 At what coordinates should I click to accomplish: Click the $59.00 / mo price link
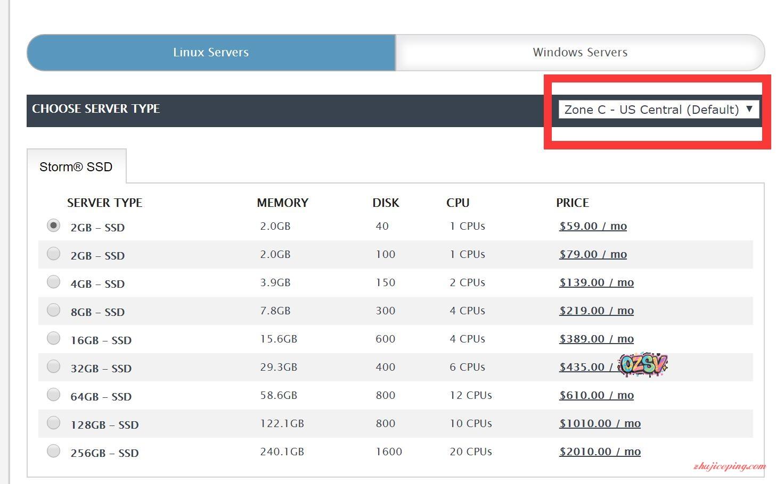pyautogui.click(x=593, y=226)
